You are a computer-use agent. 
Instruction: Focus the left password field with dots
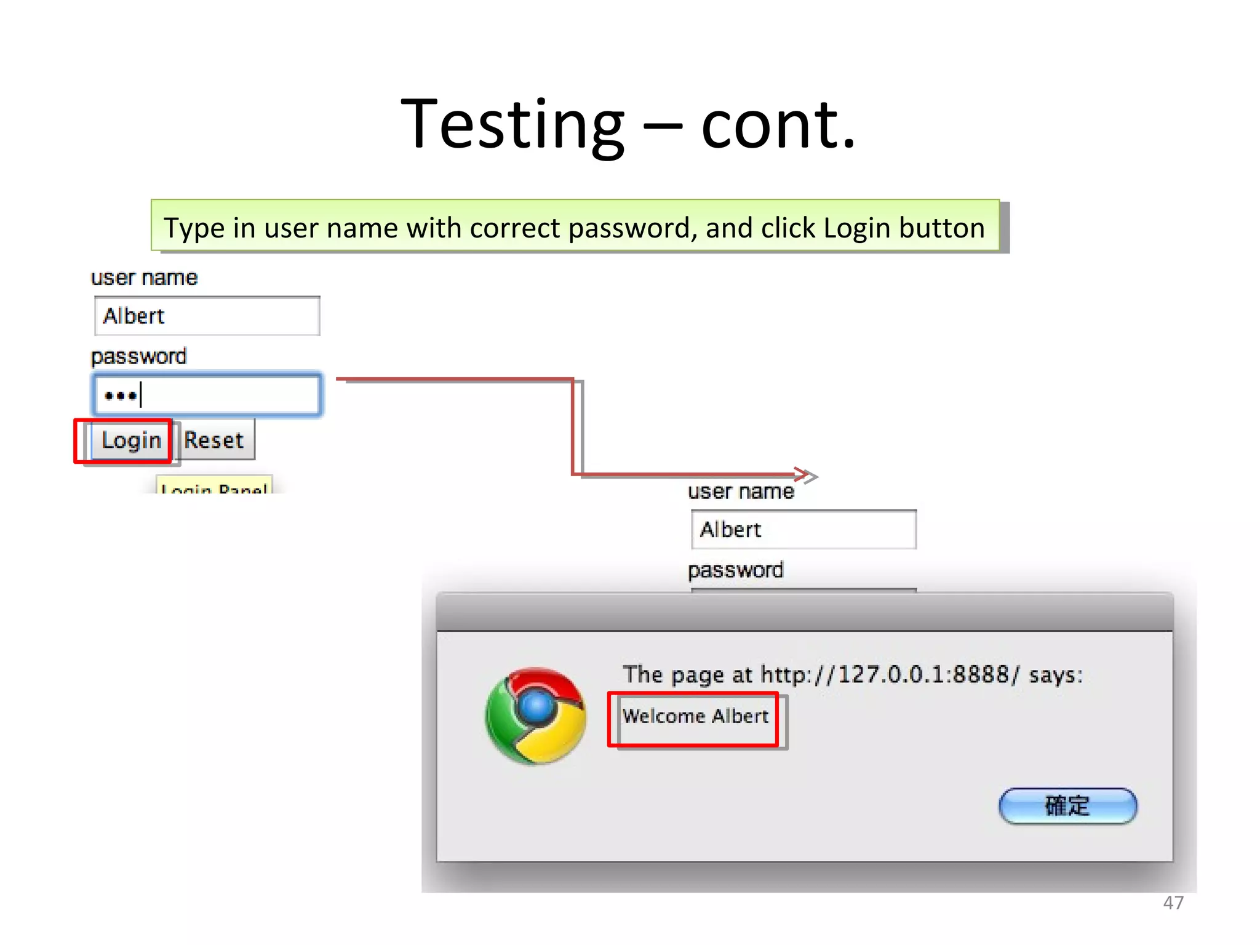[x=207, y=394]
